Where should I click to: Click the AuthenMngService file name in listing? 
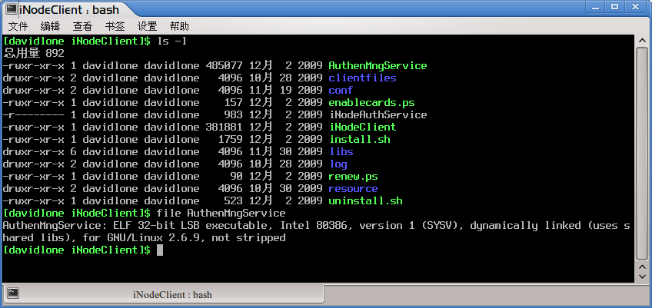point(378,66)
